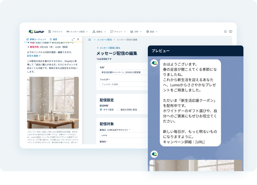
Task: Click the メッセージ配信に戻る back link
Action: point(108,48)
